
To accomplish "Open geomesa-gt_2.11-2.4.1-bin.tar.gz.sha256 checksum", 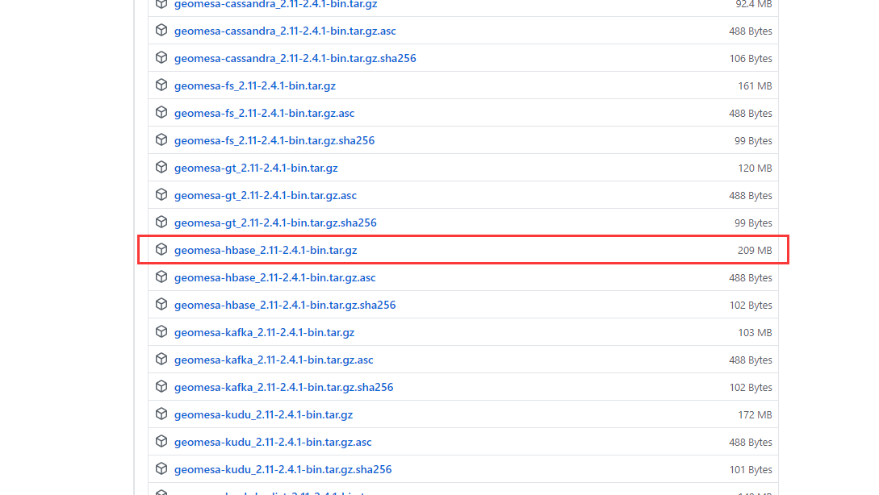I will [275, 223].
